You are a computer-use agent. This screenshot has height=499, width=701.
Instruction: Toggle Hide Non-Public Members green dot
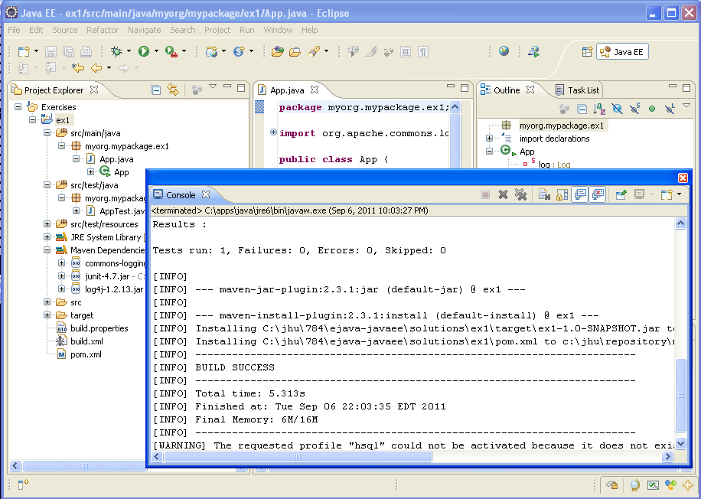coord(652,109)
